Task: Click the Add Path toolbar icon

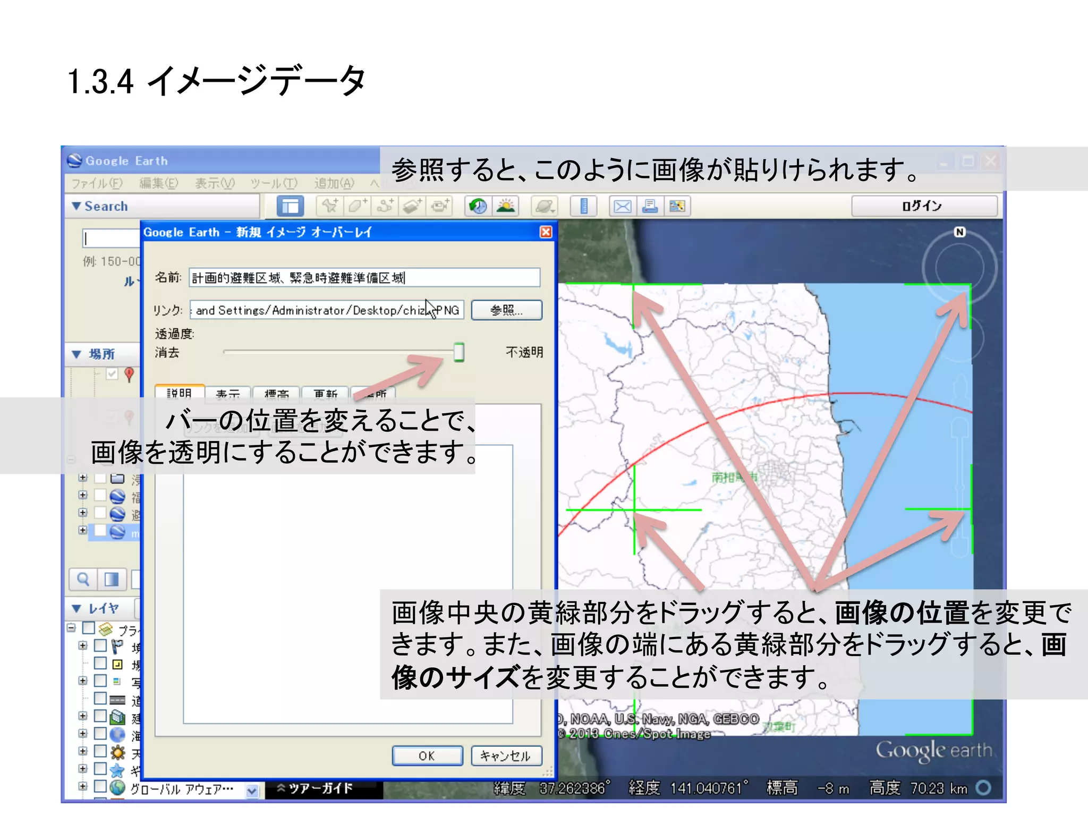Action: (x=385, y=206)
